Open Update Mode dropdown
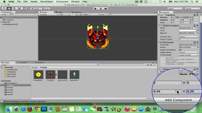Image resolution: width=202 pixels, height=113 pixels. click(x=189, y=52)
